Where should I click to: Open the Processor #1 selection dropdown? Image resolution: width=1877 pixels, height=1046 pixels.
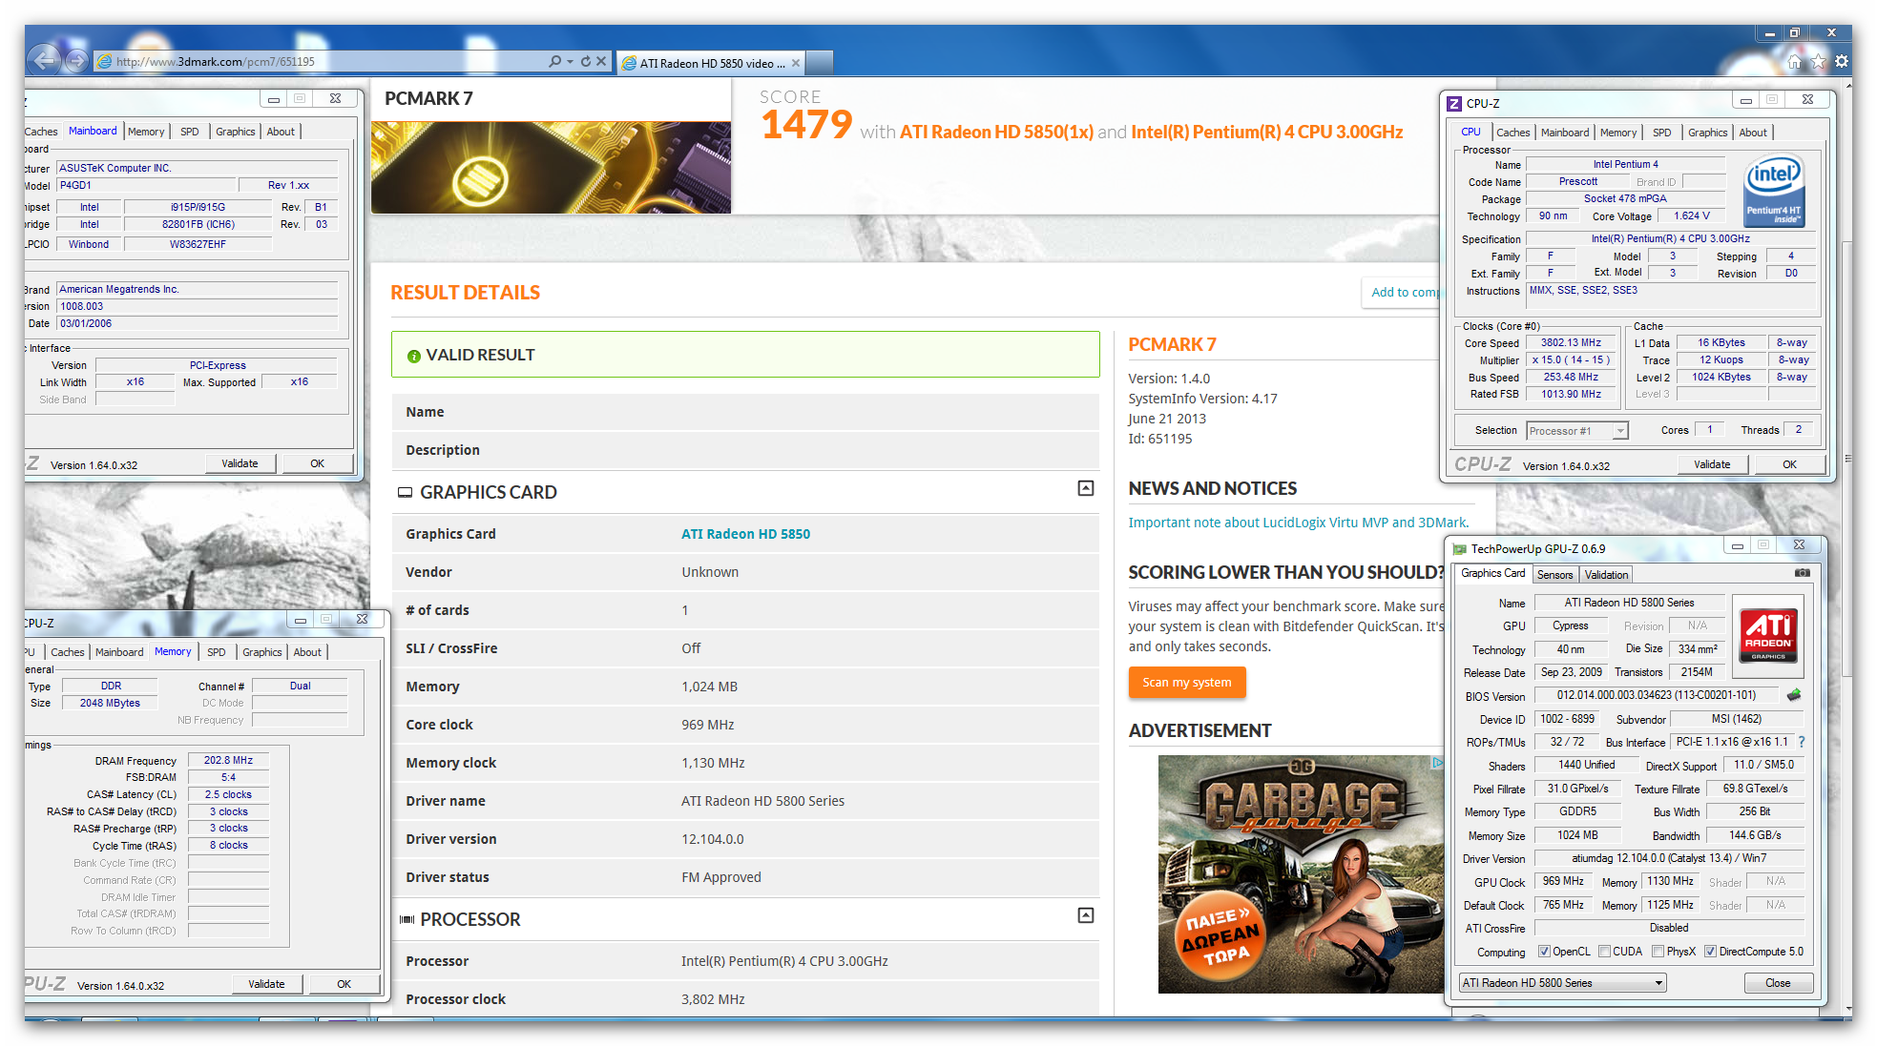click(x=1620, y=431)
